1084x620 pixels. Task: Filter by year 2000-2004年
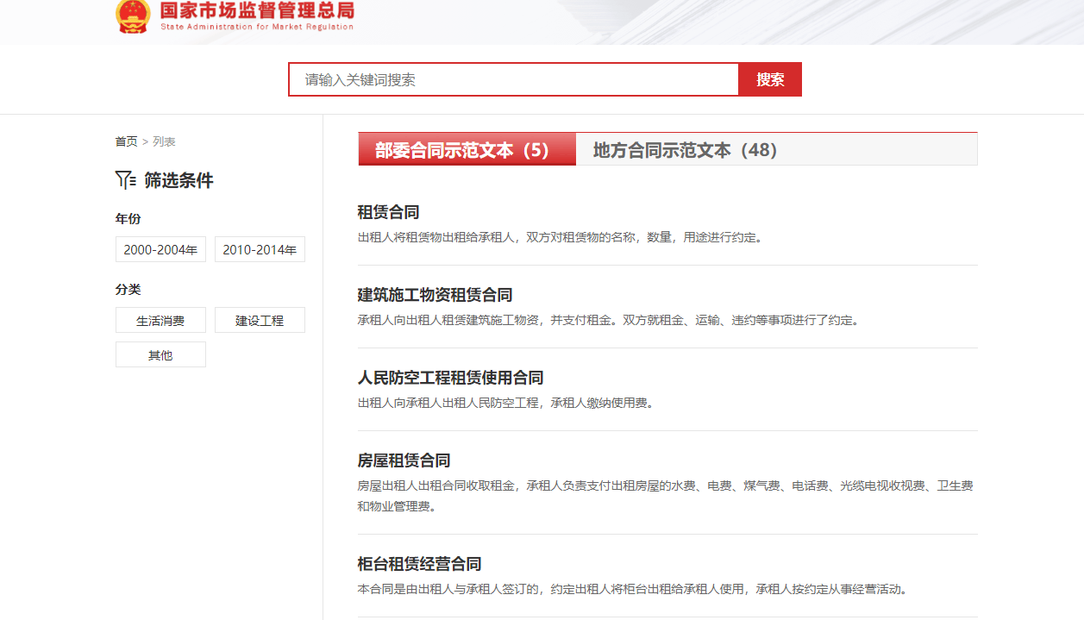160,250
